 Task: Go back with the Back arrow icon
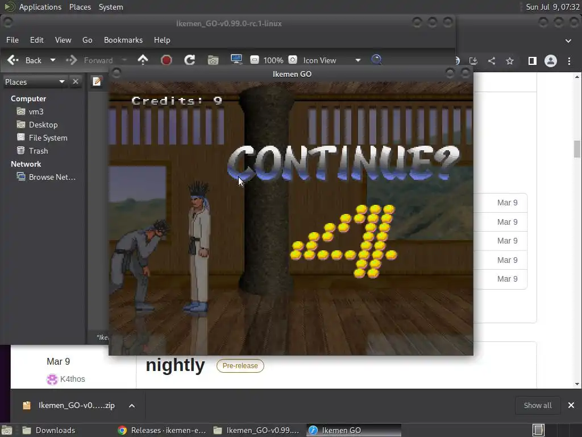[13, 60]
